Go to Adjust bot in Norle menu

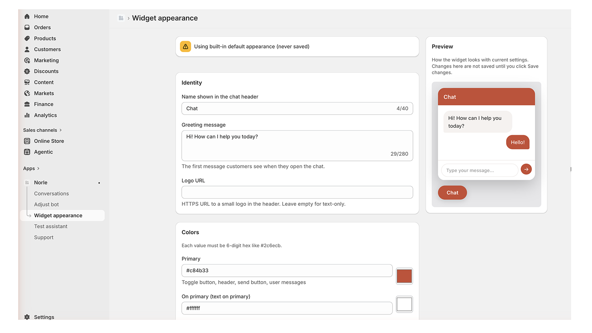[46, 205]
